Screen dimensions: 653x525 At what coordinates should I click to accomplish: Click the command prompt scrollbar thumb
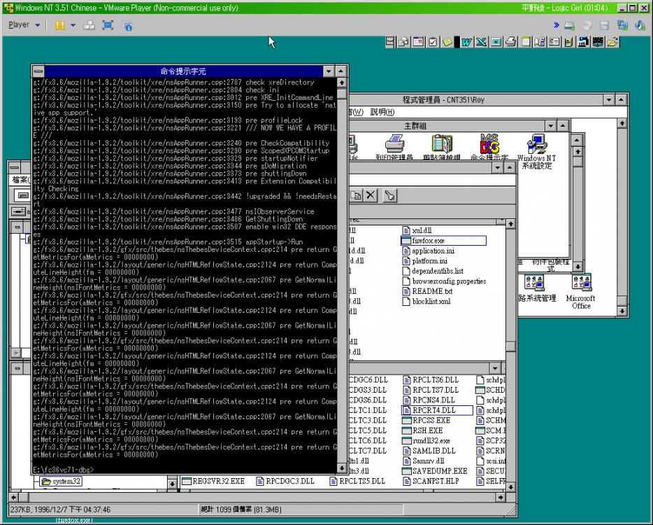(x=341, y=93)
